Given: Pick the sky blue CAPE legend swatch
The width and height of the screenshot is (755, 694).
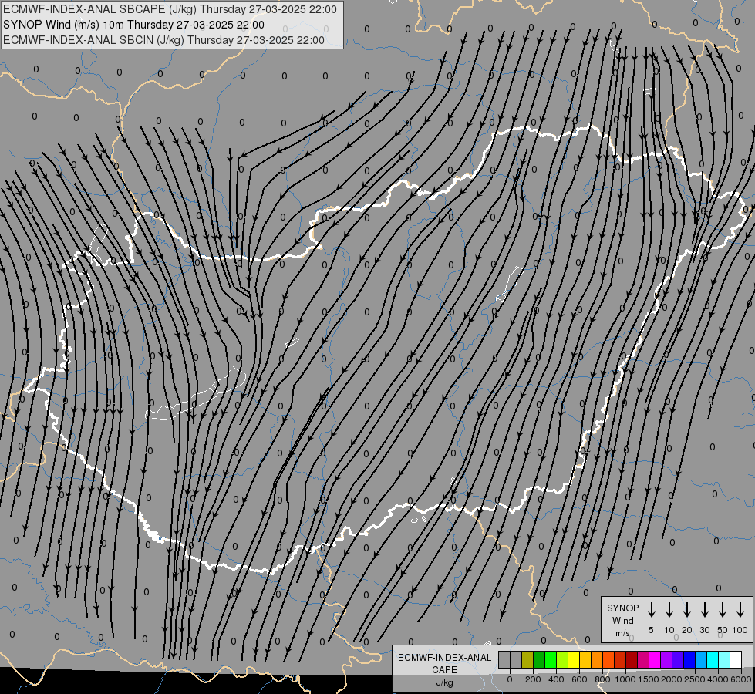Looking at the screenshot, I should (x=702, y=659).
